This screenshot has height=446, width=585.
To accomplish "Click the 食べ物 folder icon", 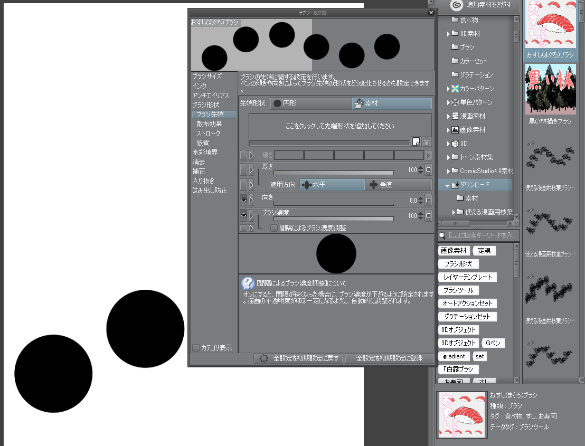I will coord(455,20).
